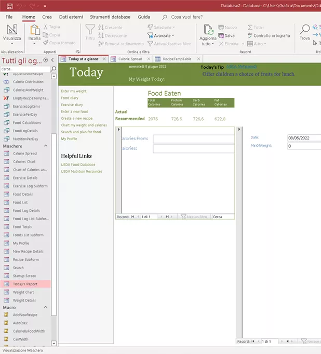Switch to the Crea ribbon tab
The image size is (321, 354).
click(x=47, y=17)
